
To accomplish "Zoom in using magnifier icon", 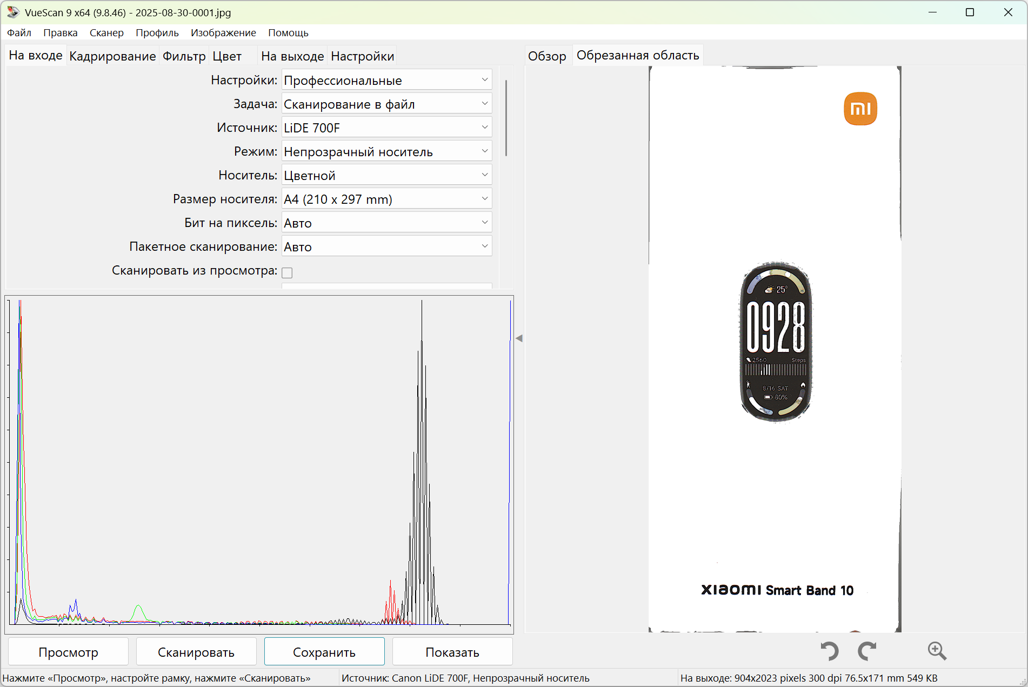I will [937, 651].
